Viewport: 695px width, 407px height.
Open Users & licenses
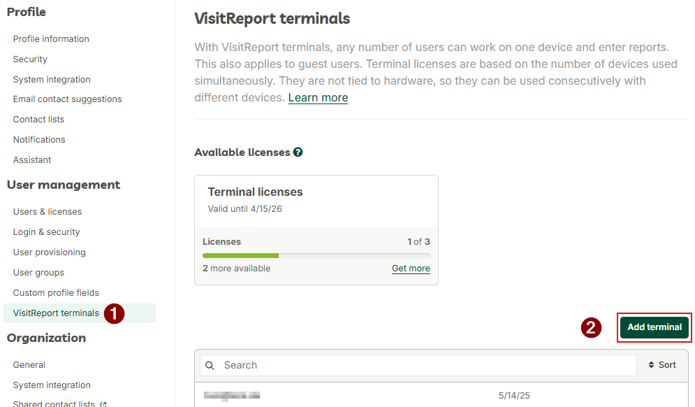click(x=47, y=211)
